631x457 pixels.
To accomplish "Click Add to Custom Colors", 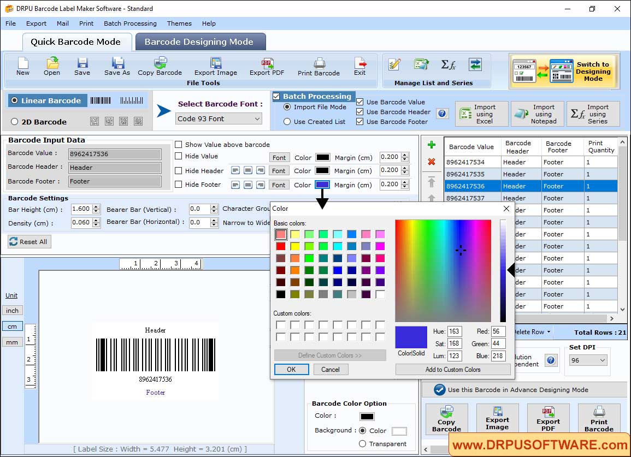I will [453, 369].
